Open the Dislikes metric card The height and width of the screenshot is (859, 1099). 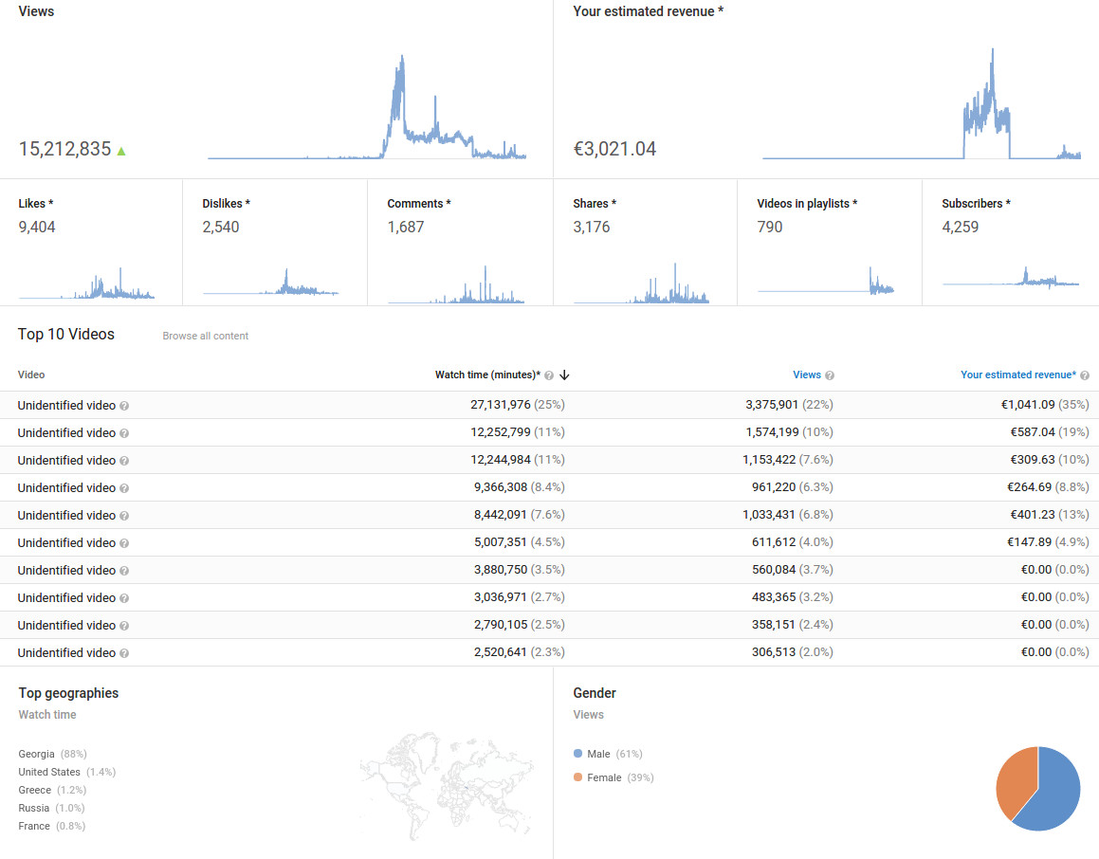(275, 243)
